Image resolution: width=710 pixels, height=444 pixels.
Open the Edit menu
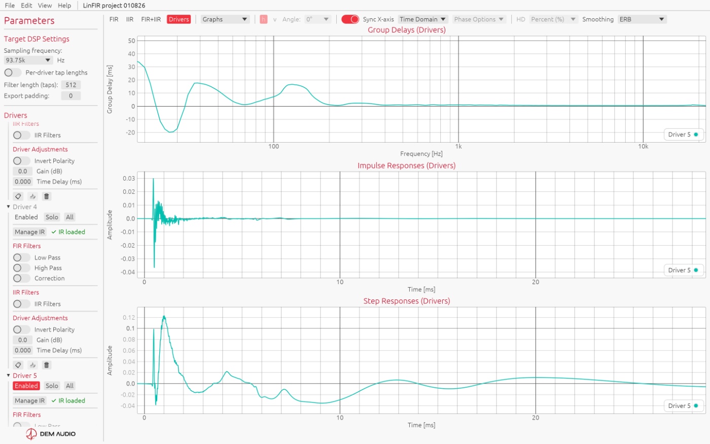pos(26,6)
